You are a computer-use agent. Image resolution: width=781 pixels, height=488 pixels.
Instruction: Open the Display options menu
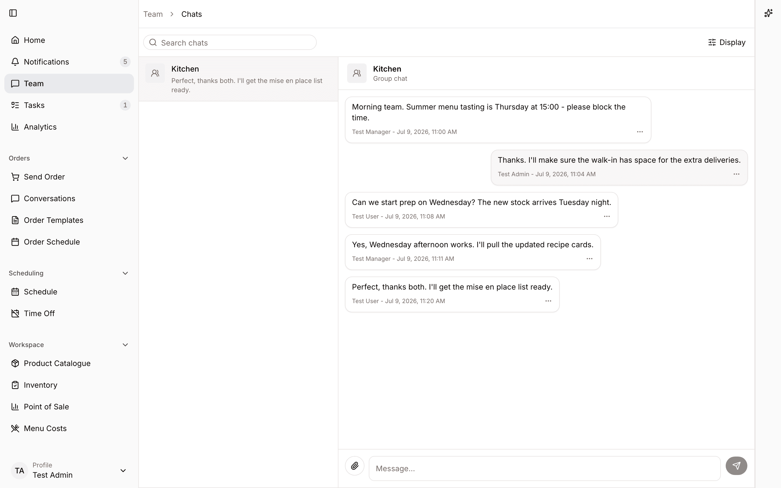tap(726, 42)
